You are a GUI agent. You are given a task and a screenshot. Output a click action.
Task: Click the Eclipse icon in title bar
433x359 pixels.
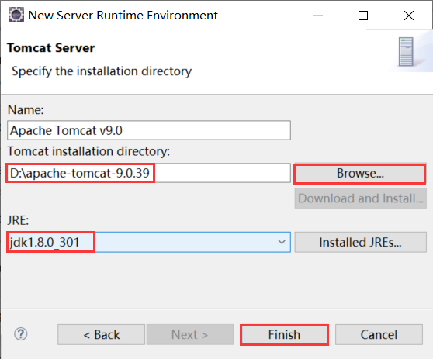(16, 15)
